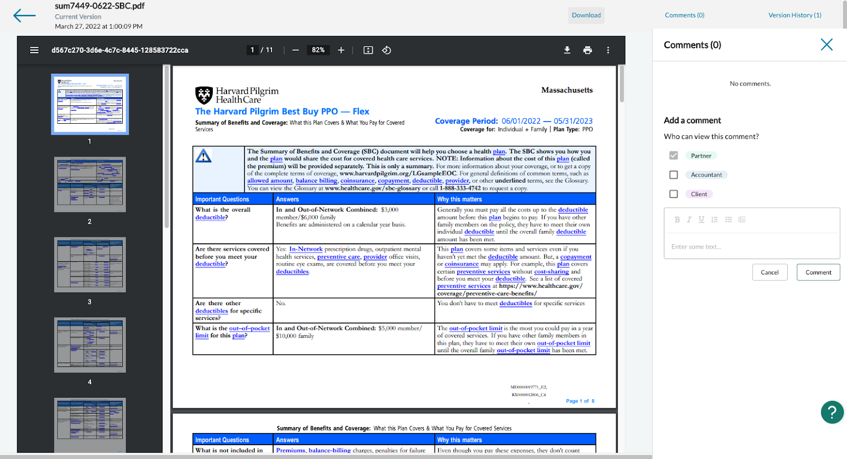The height and width of the screenshot is (459, 847).
Task: Apply bold formatting in the comment editor
Action: 677,219
